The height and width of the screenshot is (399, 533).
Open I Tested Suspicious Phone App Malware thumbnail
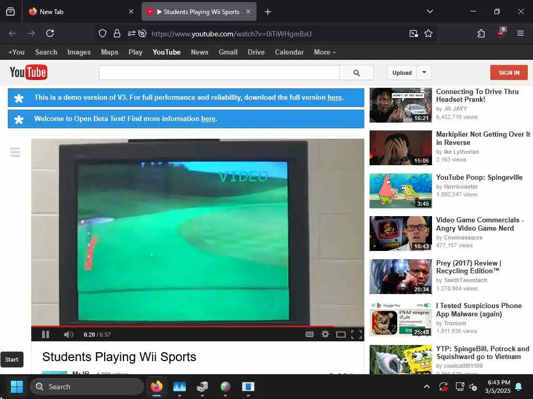401,320
